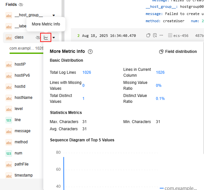Click the abc type icon of class
Viewport: 204px width, 190px height.
(9, 38)
